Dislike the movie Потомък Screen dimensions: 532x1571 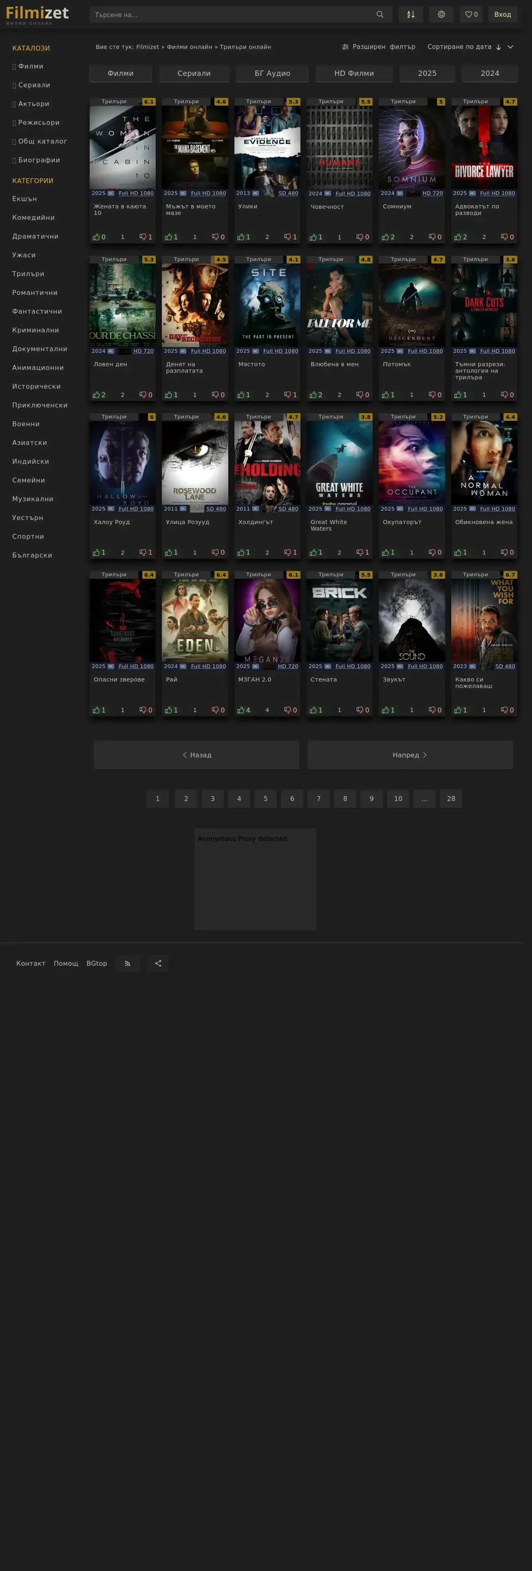click(x=435, y=395)
